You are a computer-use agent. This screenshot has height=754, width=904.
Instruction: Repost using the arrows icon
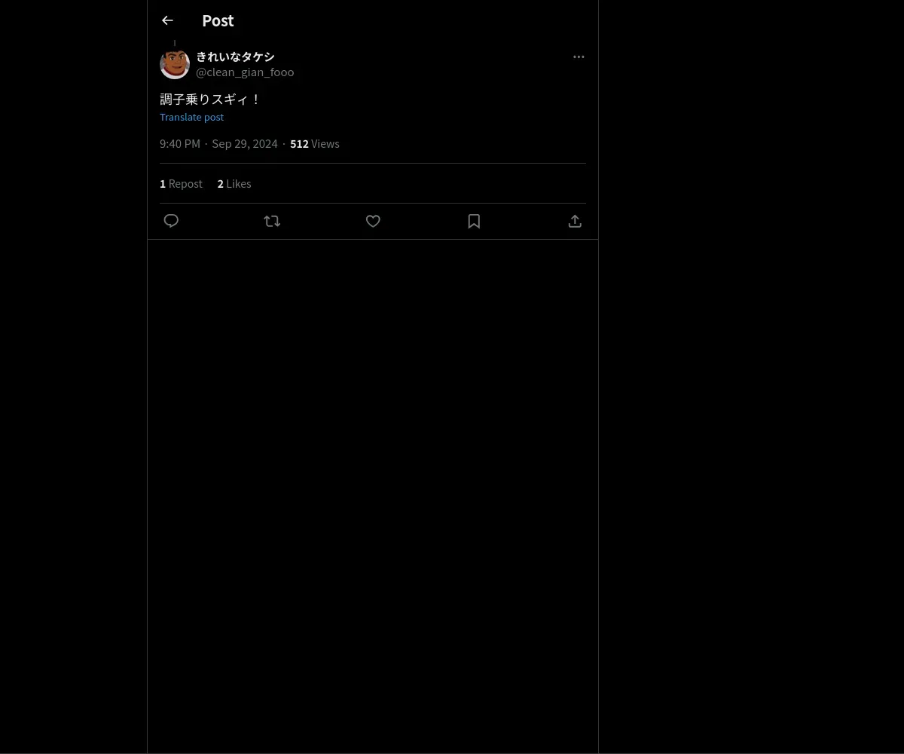point(272,221)
